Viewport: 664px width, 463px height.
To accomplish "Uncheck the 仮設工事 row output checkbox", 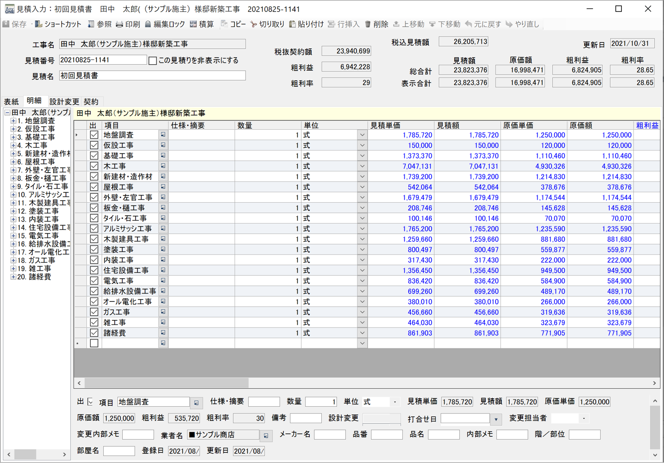I will [94, 145].
